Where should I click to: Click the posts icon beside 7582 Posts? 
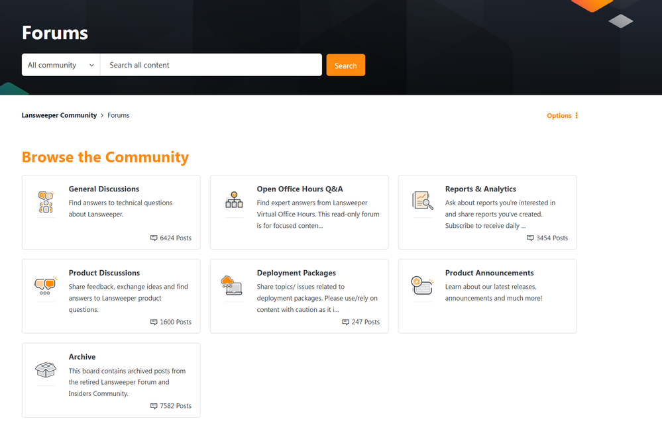pyautogui.click(x=154, y=406)
